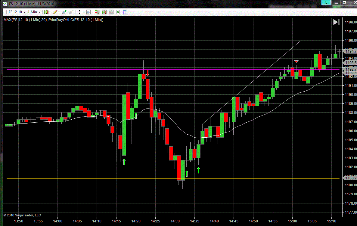Toggle the chart trader icon
Viewport: 357px width, 226px height.
97,12
